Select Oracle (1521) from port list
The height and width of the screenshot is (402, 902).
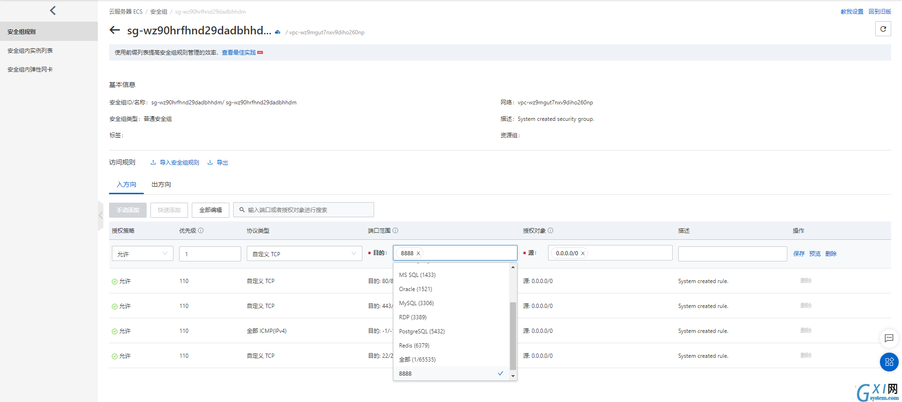[451, 289]
